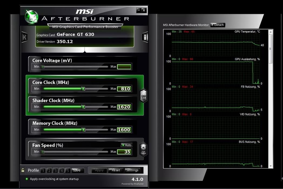Click driver version 350.12 text
283x189 pixels.
(65, 42)
